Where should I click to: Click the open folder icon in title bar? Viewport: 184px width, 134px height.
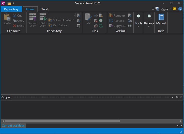[x=10, y=3]
